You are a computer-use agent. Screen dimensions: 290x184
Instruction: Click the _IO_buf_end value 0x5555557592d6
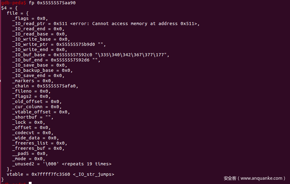coord(70,60)
